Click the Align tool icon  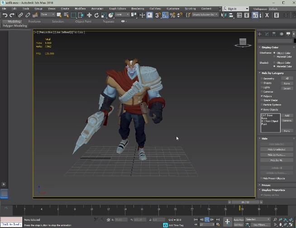(x=231, y=15)
